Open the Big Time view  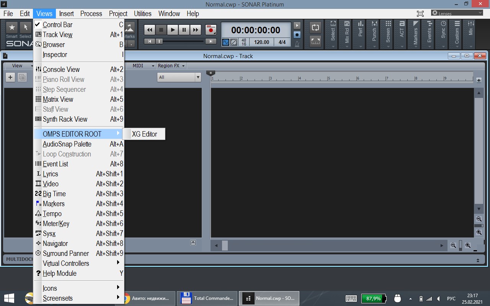click(x=79, y=194)
